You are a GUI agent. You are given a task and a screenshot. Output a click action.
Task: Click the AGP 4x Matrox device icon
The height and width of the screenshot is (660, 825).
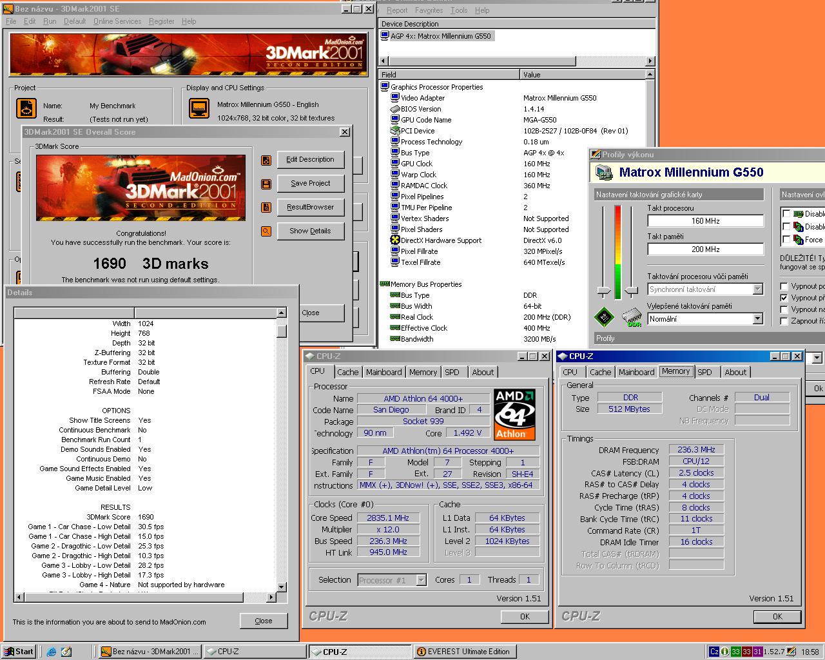click(x=385, y=36)
